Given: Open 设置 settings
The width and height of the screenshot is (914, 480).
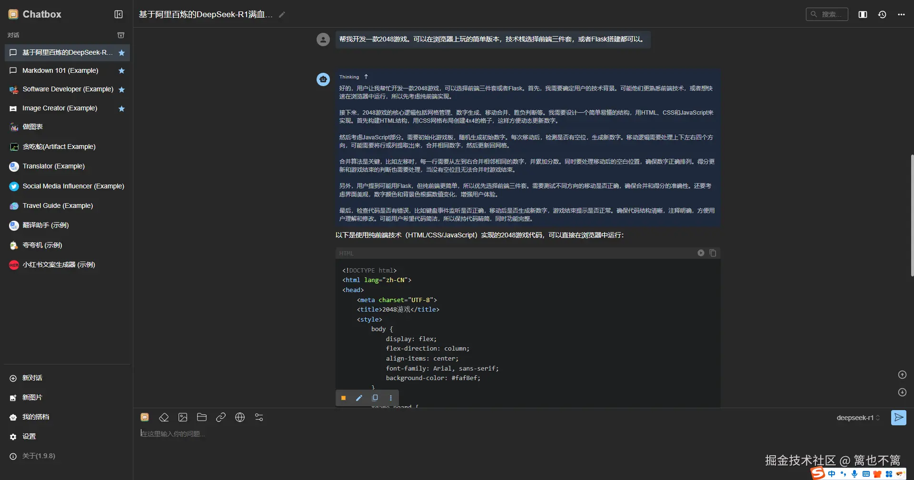Looking at the screenshot, I should pos(67,436).
